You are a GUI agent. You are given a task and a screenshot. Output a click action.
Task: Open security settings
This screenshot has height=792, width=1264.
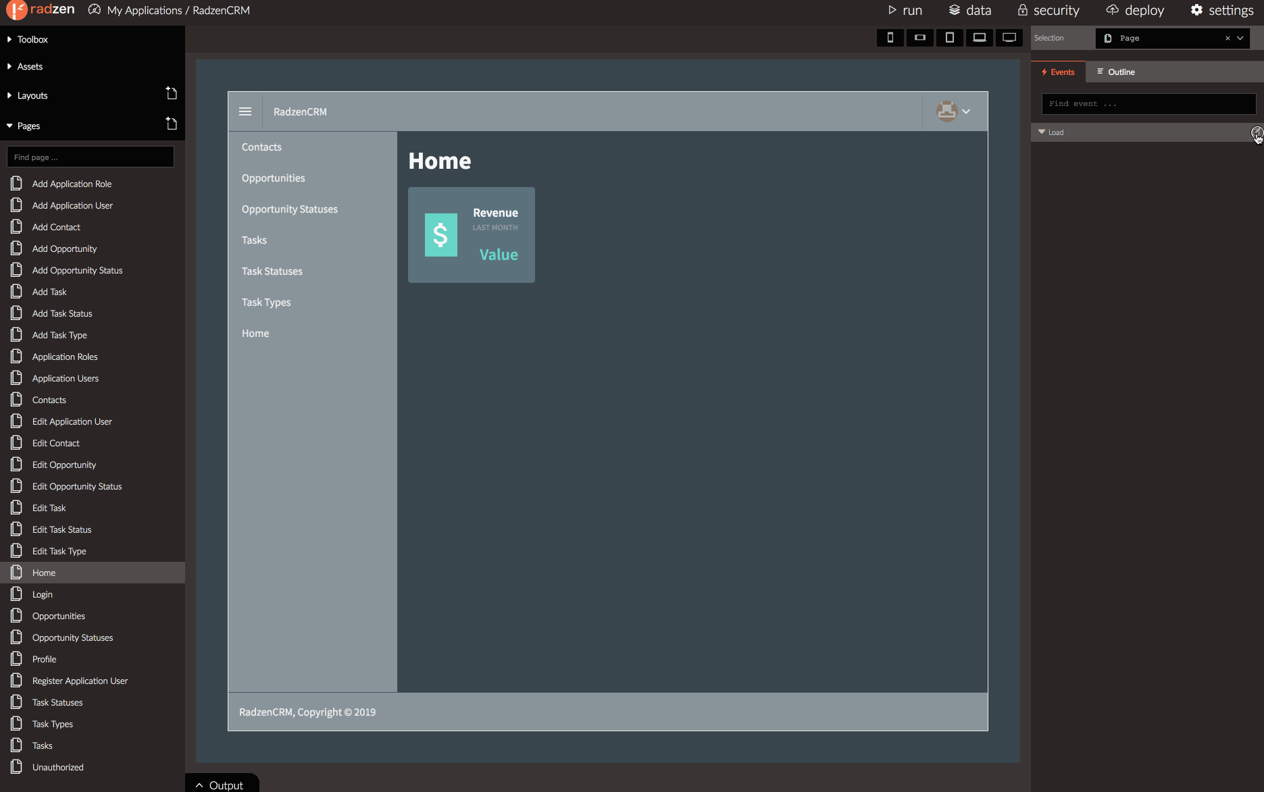(x=1048, y=10)
